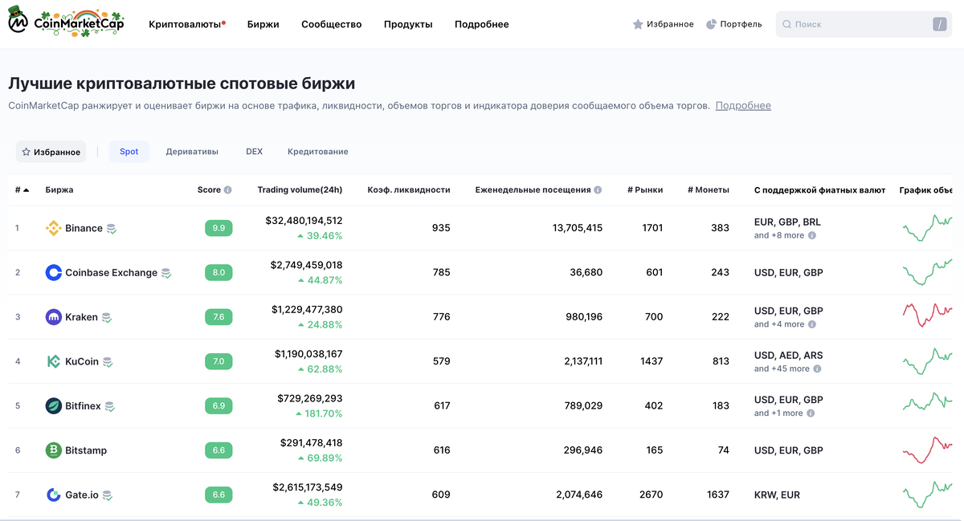Click the Binance 9.9 score badge
Image resolution: width=964 pixels, height=521 pixels.
point(219,228)
